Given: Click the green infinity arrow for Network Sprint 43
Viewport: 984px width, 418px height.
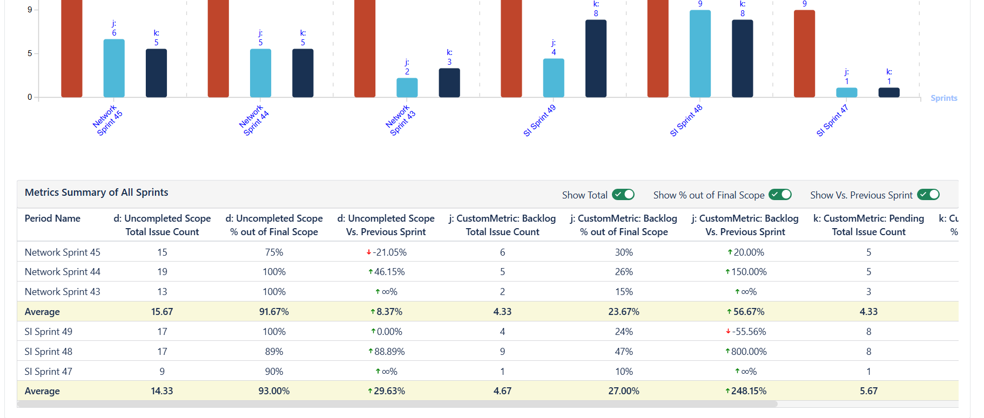Looking at the screenshot, I should point(376,292).
